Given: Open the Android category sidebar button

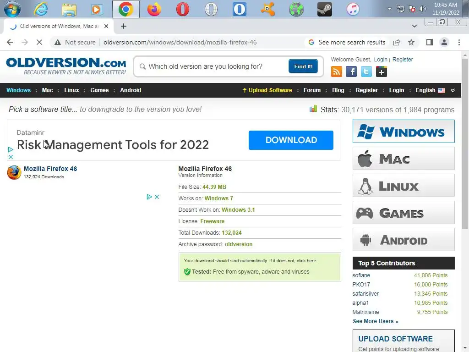Looking at the screenshot, I should (x=404, y=239).
